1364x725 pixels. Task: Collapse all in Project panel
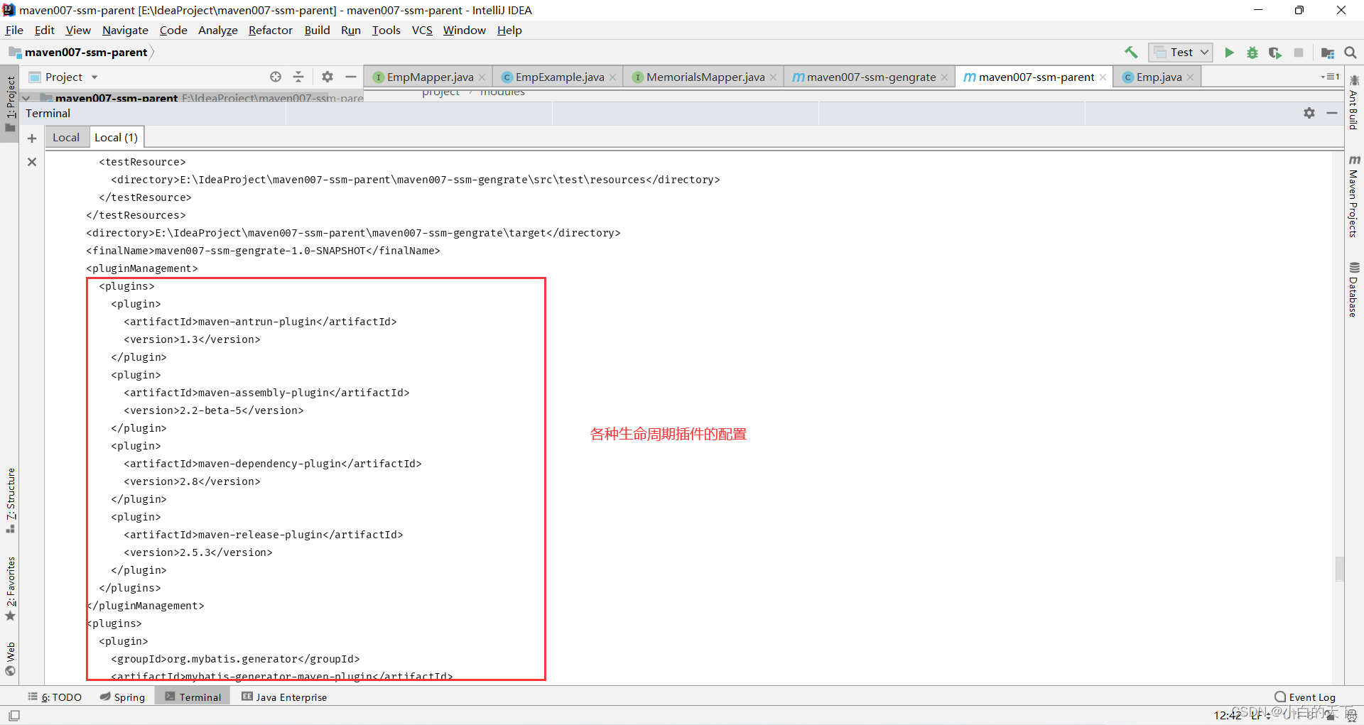298,77
